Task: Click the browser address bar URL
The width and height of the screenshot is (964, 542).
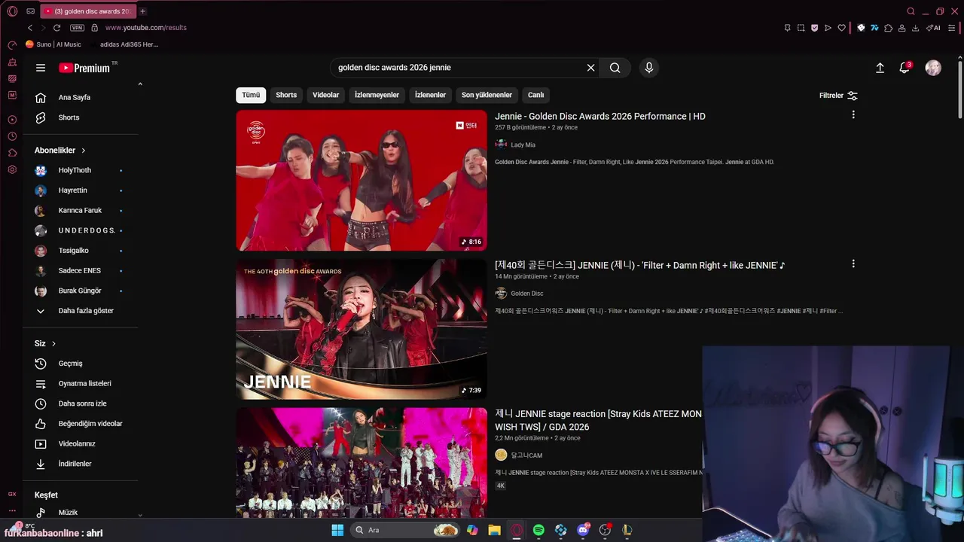Action: [x=146, y=28]
